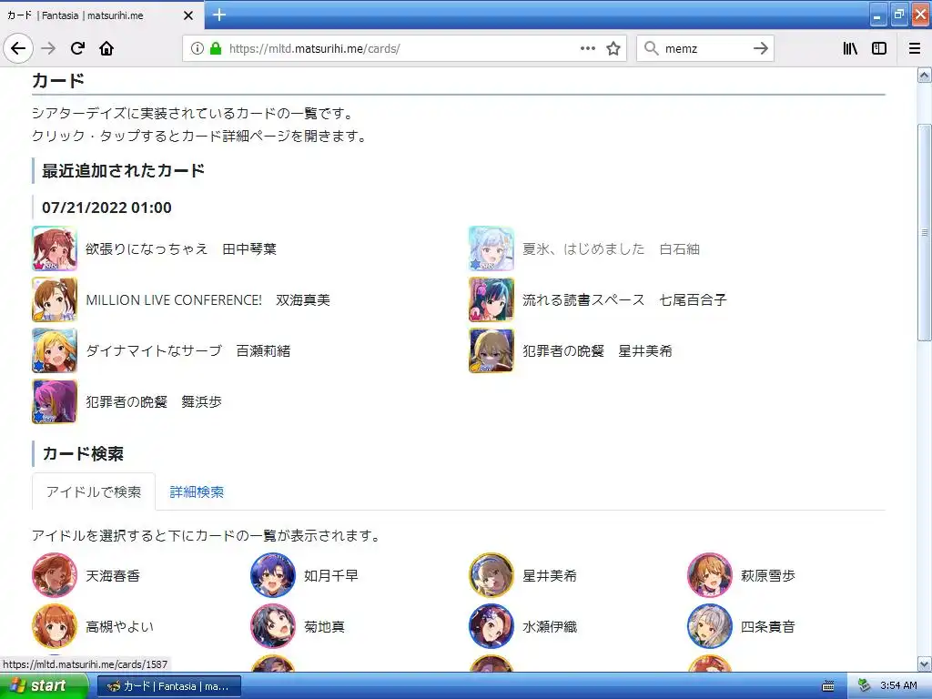The height and width of the screenshot is (699, 932).
Task: Open 百瀬莉緒 card thumbnail
Action: 54,350
